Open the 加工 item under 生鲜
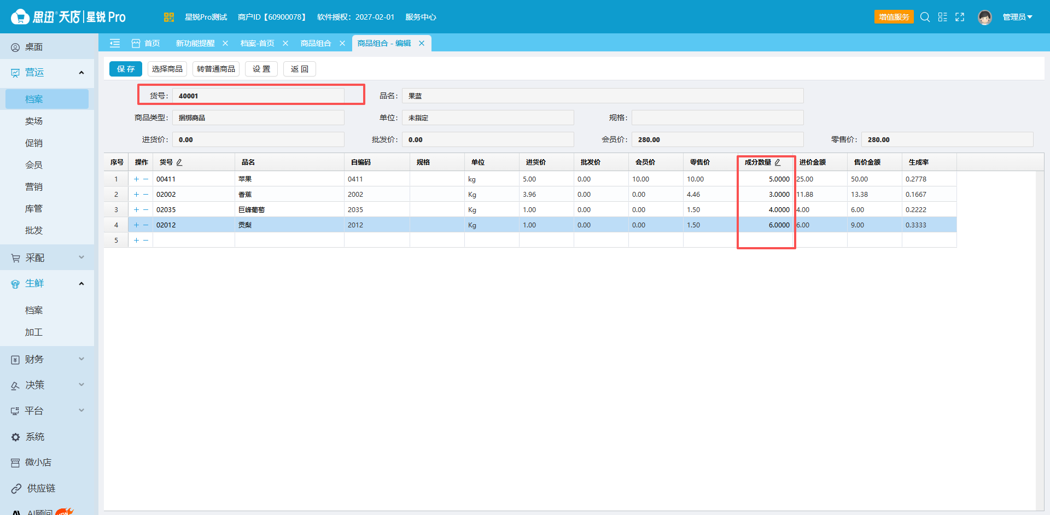The width and height of the screenshot is (1050, 515). click(x=34, y=332)
